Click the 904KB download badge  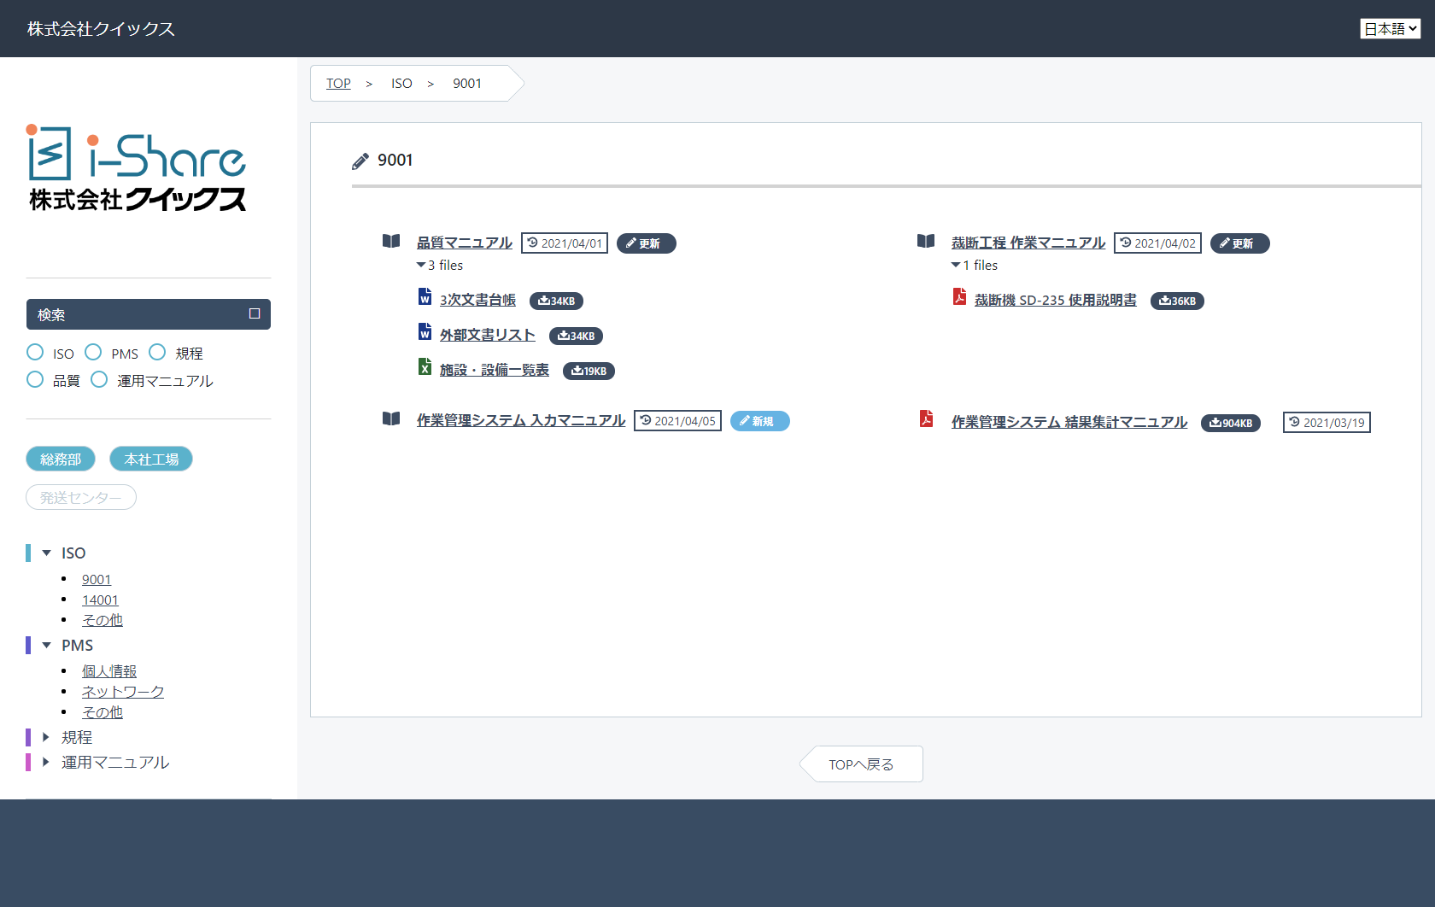coord(1230,423)
